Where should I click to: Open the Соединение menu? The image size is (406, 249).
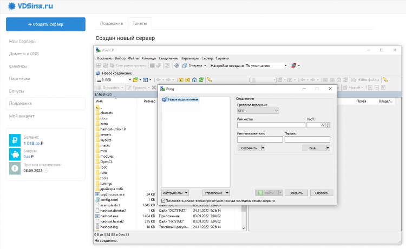[168, 58]
